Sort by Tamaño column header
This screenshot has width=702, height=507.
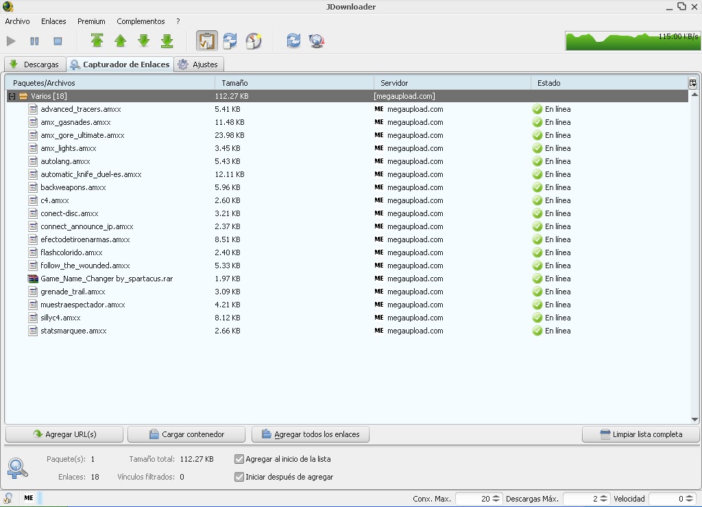pos(295,83)
